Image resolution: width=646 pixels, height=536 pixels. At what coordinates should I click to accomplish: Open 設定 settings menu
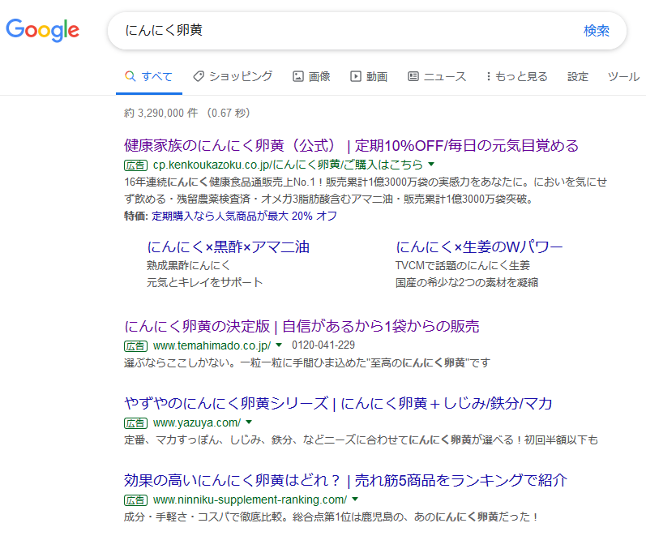click(x=578, y=77)
